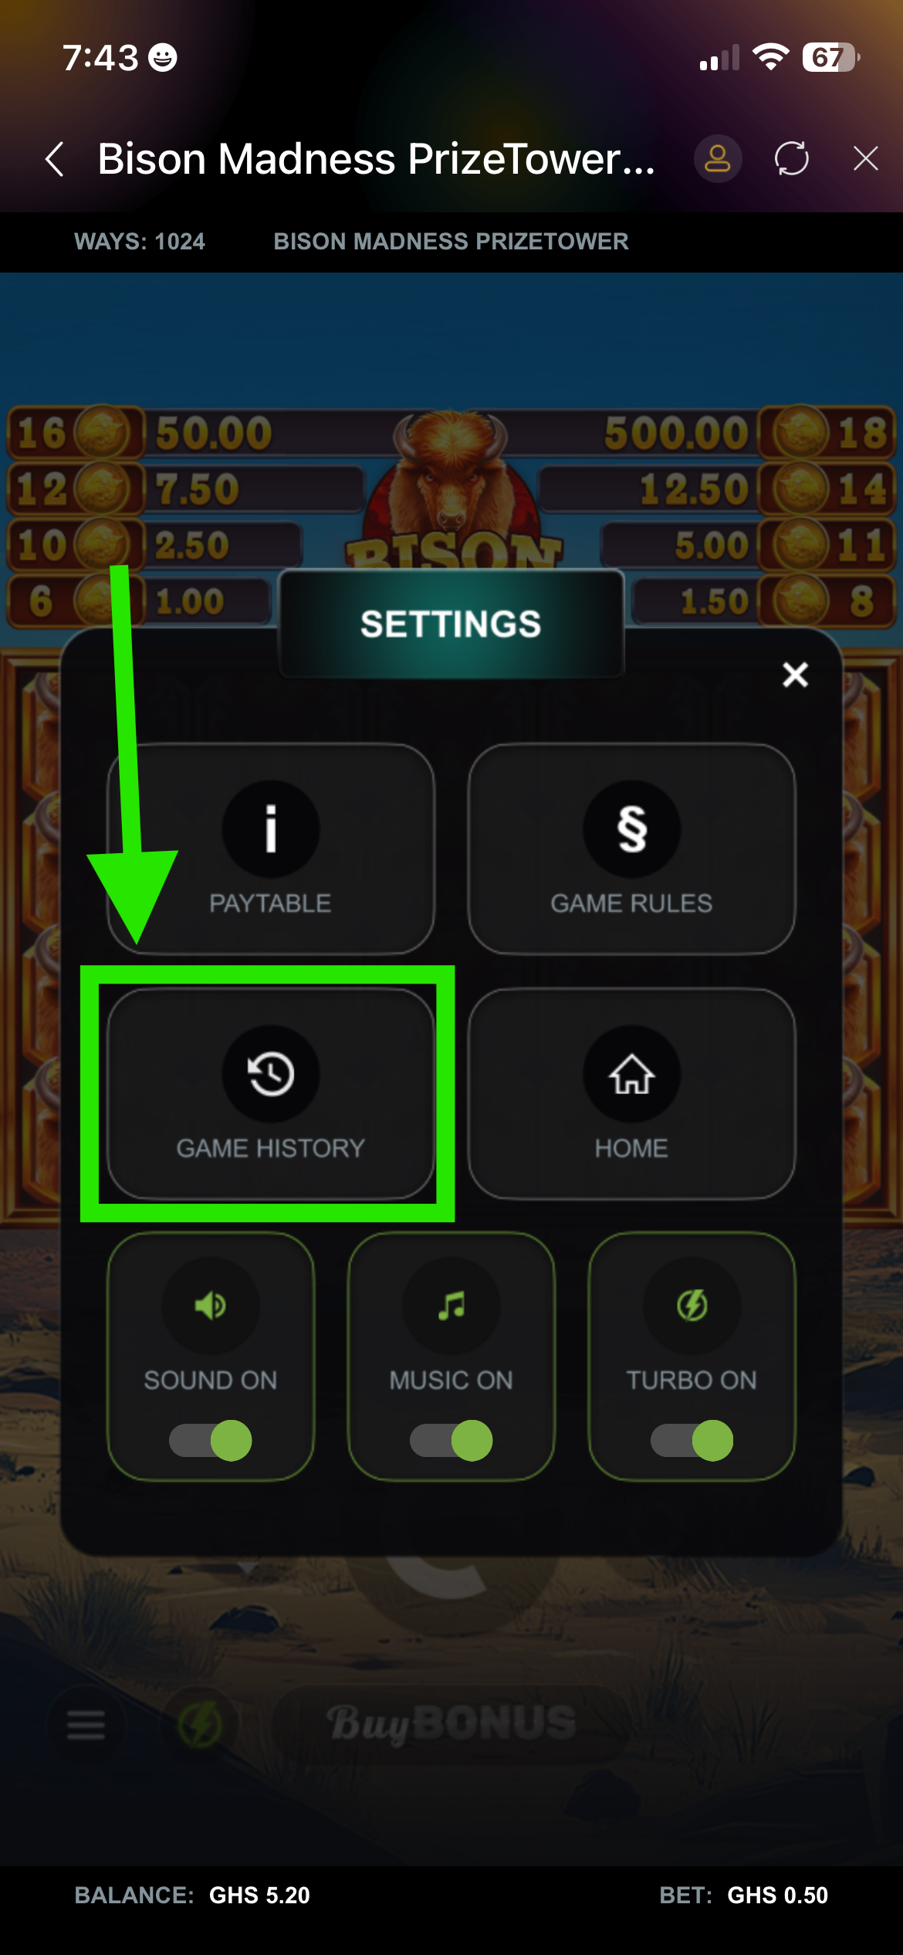Image resolution: width=903 pixels, height=1955 pixels.
Task: Open the Paytable info icon
Action: point(270,829)
